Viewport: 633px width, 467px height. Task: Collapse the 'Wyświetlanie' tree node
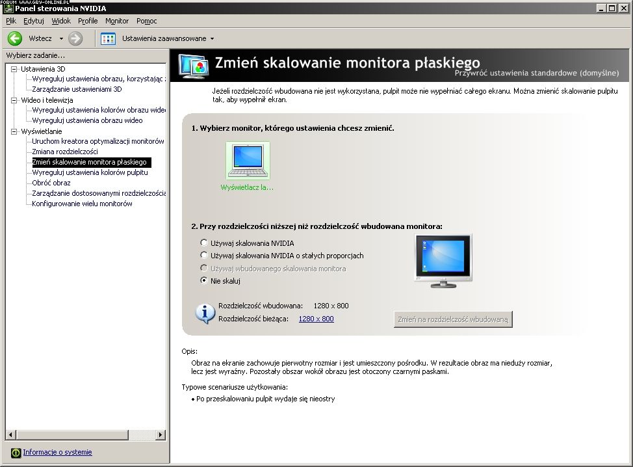(14, 131)
